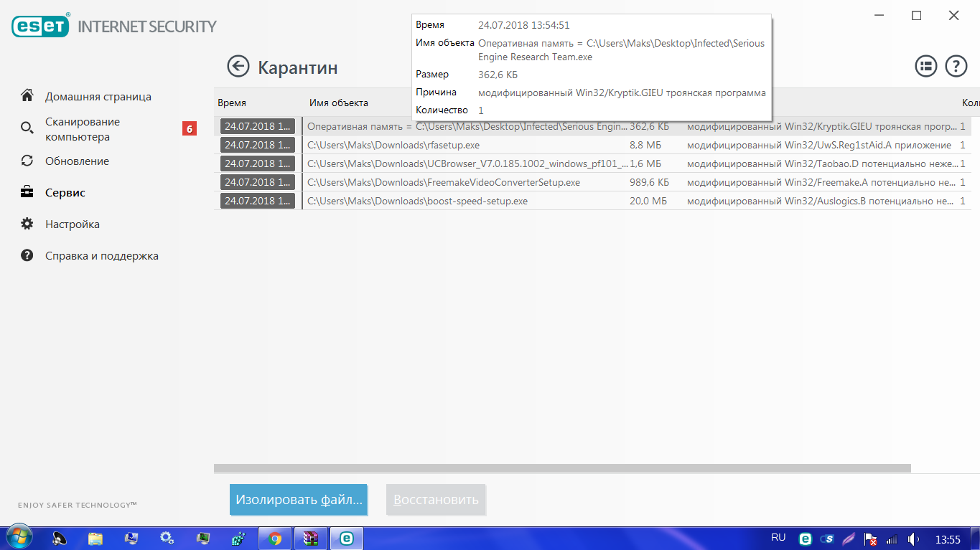Open Google Chrome from the taskbar
The image size is (980, 550).
click(274, 538)
